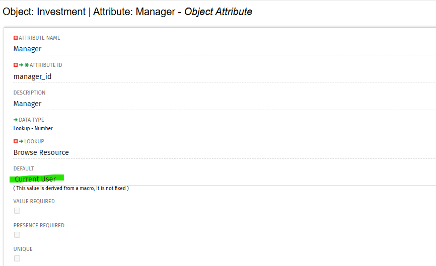The image size is (436, 266).
Task: Click the DEFAULT field label
Action: (x=24, y=169)
